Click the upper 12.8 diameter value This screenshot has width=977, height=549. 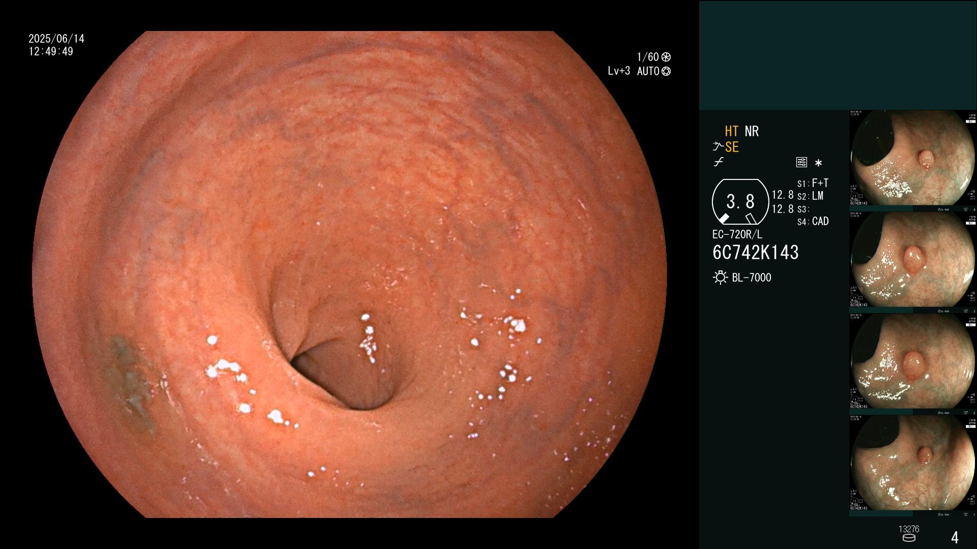pos(783,195)
